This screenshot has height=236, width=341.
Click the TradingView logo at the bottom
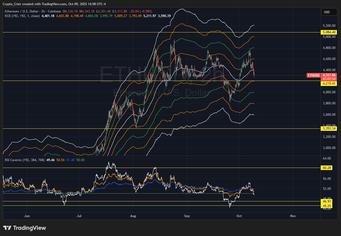pos(25,228)
